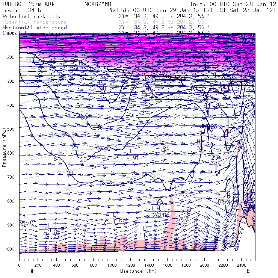Viewport: 278px width, 278px height.
Task: Select the 400 tick on the pressure axis
Action: [x=11, y=105]
